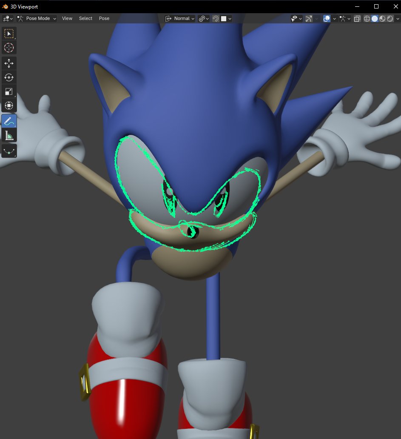
Task: Toggle show gizmos button
Action: (x=309, y=18)
